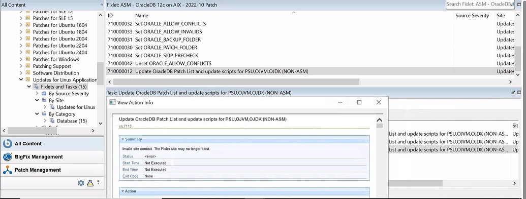Click the folder icon beside By Source Severity
The width and height of the screenshot is (526, 199).
pyautogui.click(x=44, y=94)
